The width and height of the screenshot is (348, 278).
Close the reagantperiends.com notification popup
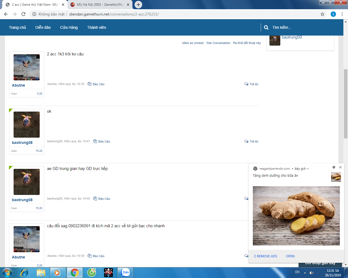[340, 167]
